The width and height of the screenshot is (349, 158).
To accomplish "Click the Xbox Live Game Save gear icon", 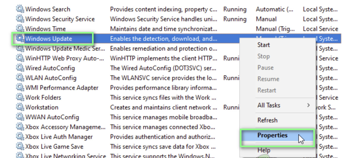I will point(20,147).
